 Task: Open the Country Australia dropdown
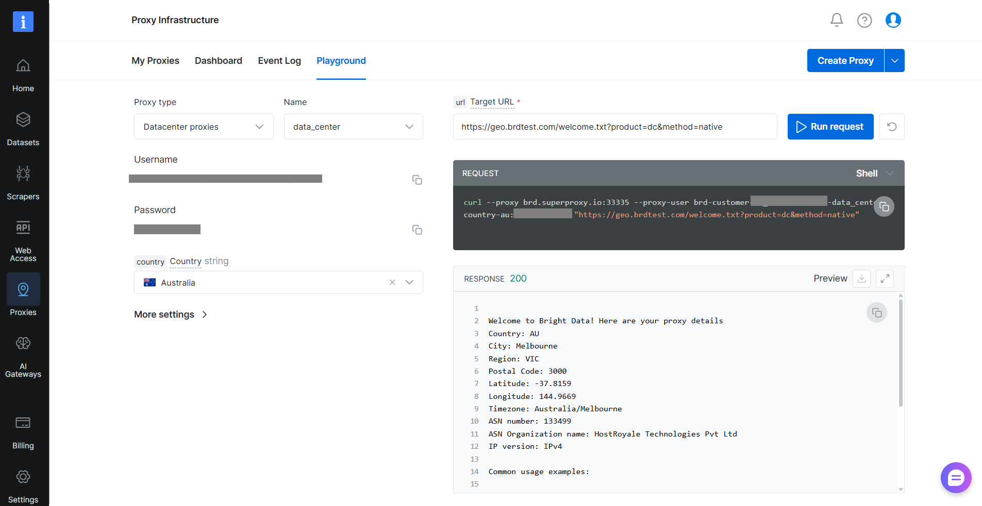pyautogui.click(x=278, y=282)
